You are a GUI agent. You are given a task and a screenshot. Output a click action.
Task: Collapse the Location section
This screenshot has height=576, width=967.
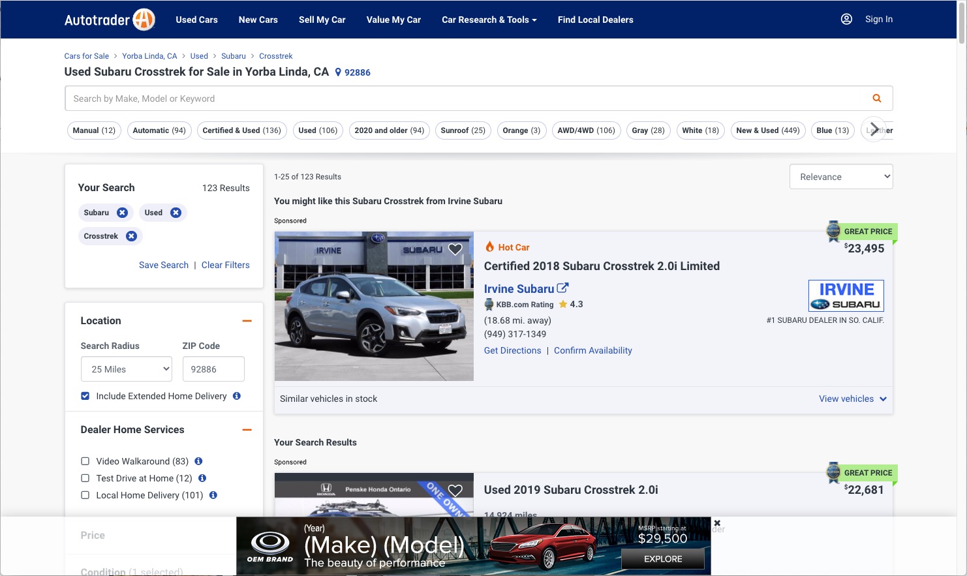(x=247, y=321)
